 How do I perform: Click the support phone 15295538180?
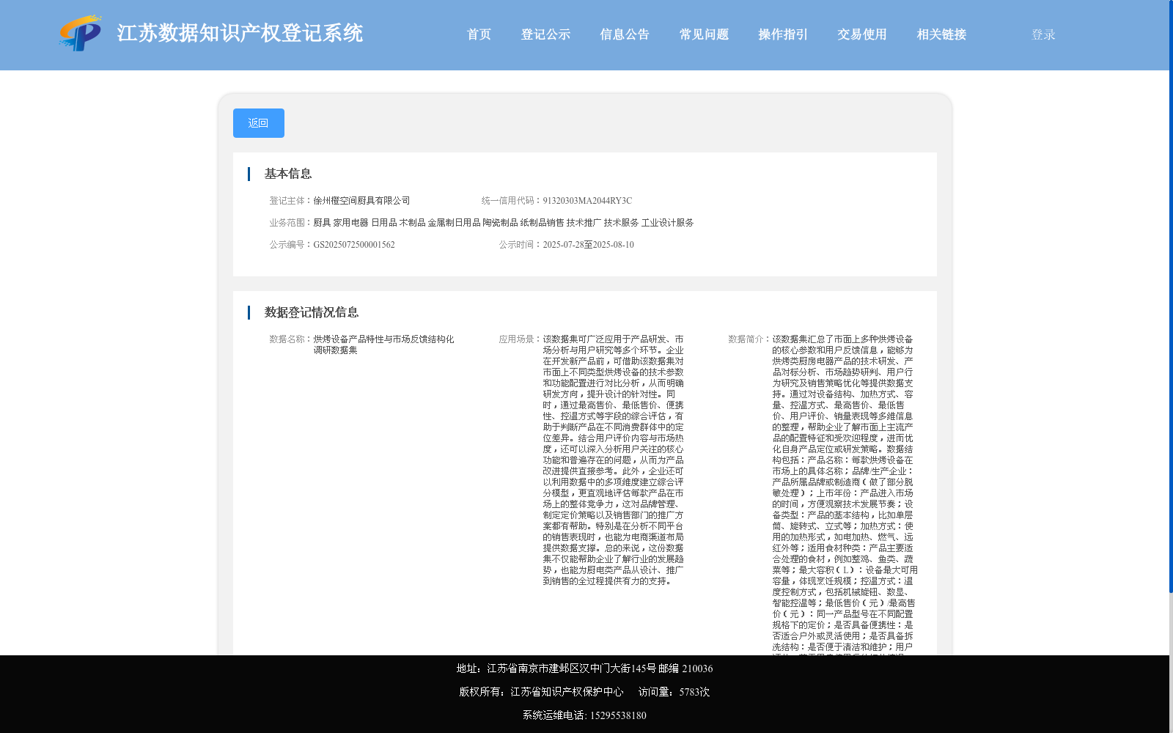tap(618, 715)
